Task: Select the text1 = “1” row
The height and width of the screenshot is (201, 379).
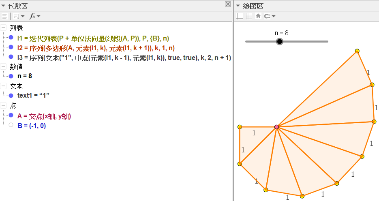Action: (x=33, y=95)
